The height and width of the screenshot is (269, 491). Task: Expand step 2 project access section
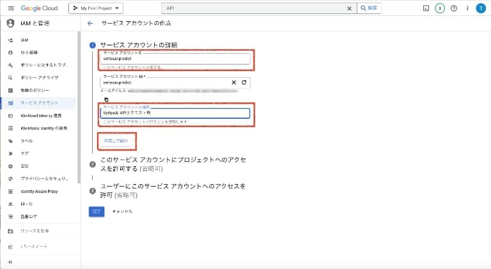click(x=173, y=164)
